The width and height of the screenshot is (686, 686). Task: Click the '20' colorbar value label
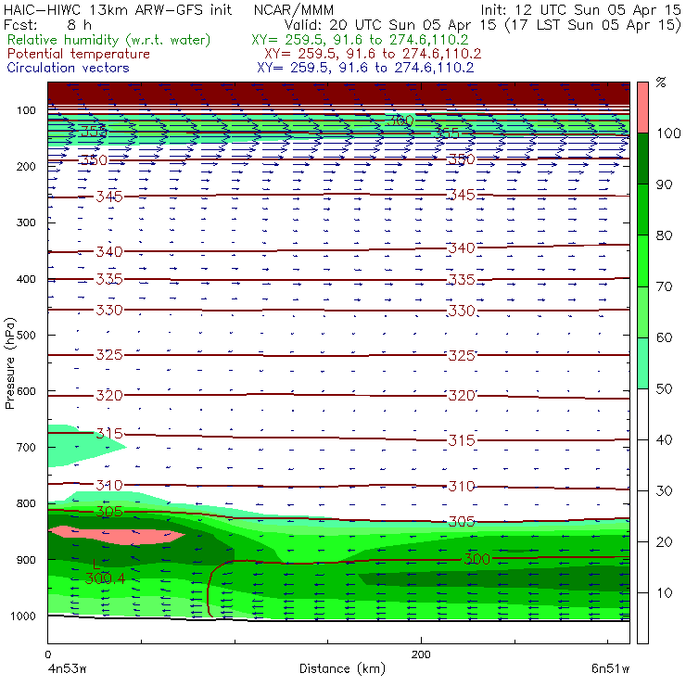(x=664, y=542)
